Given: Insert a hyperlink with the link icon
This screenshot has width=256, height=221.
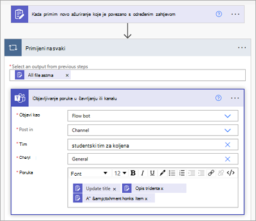Looking at the screenshot, I should click(x=211, y=173).
